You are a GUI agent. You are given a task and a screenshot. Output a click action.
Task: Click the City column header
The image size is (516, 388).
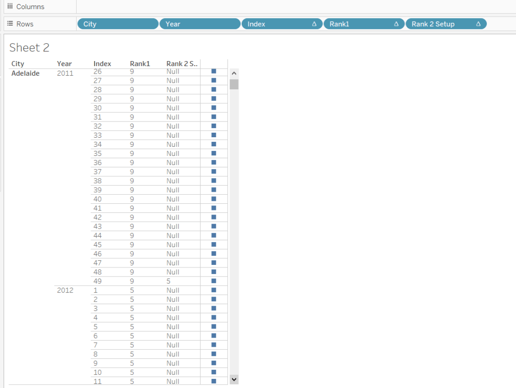click(x=18, y=64)
